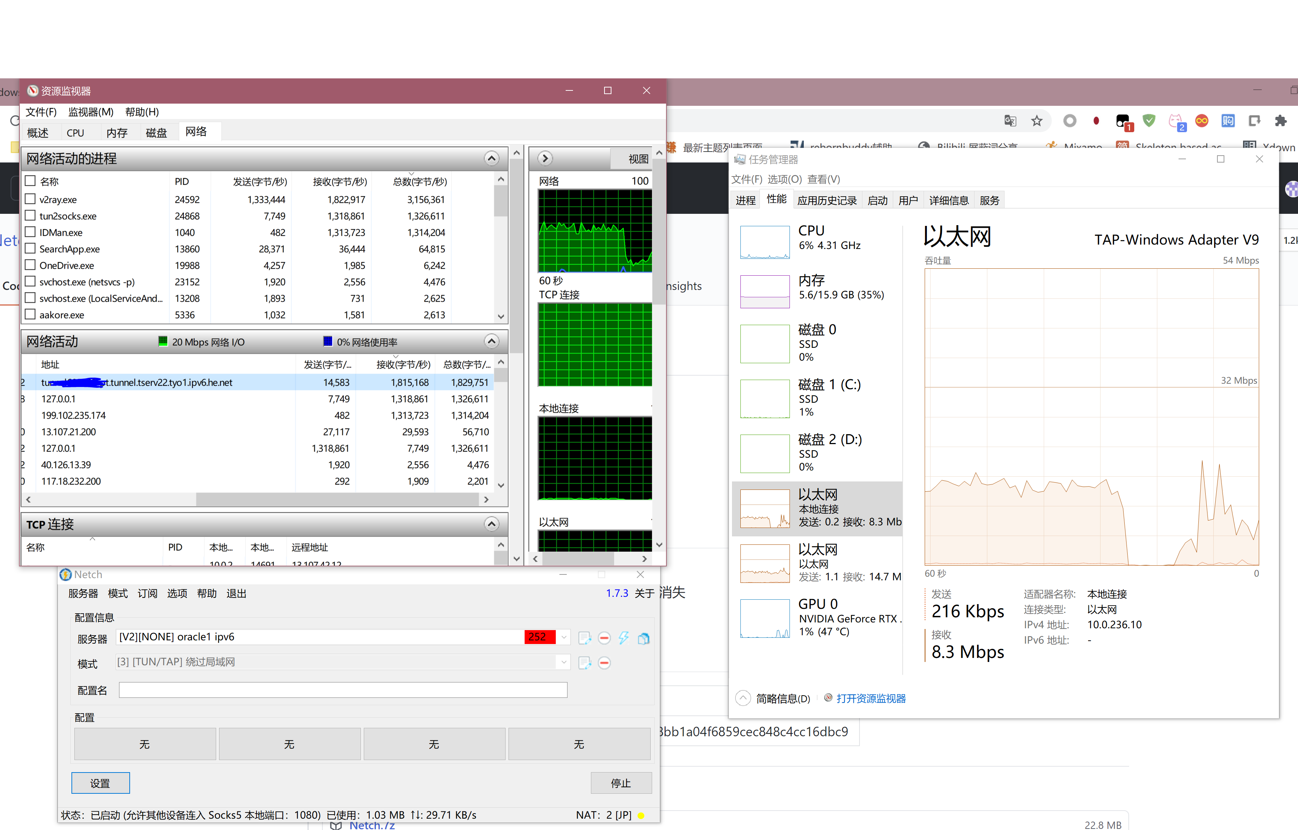This screenshot has height=830, width=1298.
Task: Open the green shield extension in browser toolbar
Action: click(x=1149, y=121)
